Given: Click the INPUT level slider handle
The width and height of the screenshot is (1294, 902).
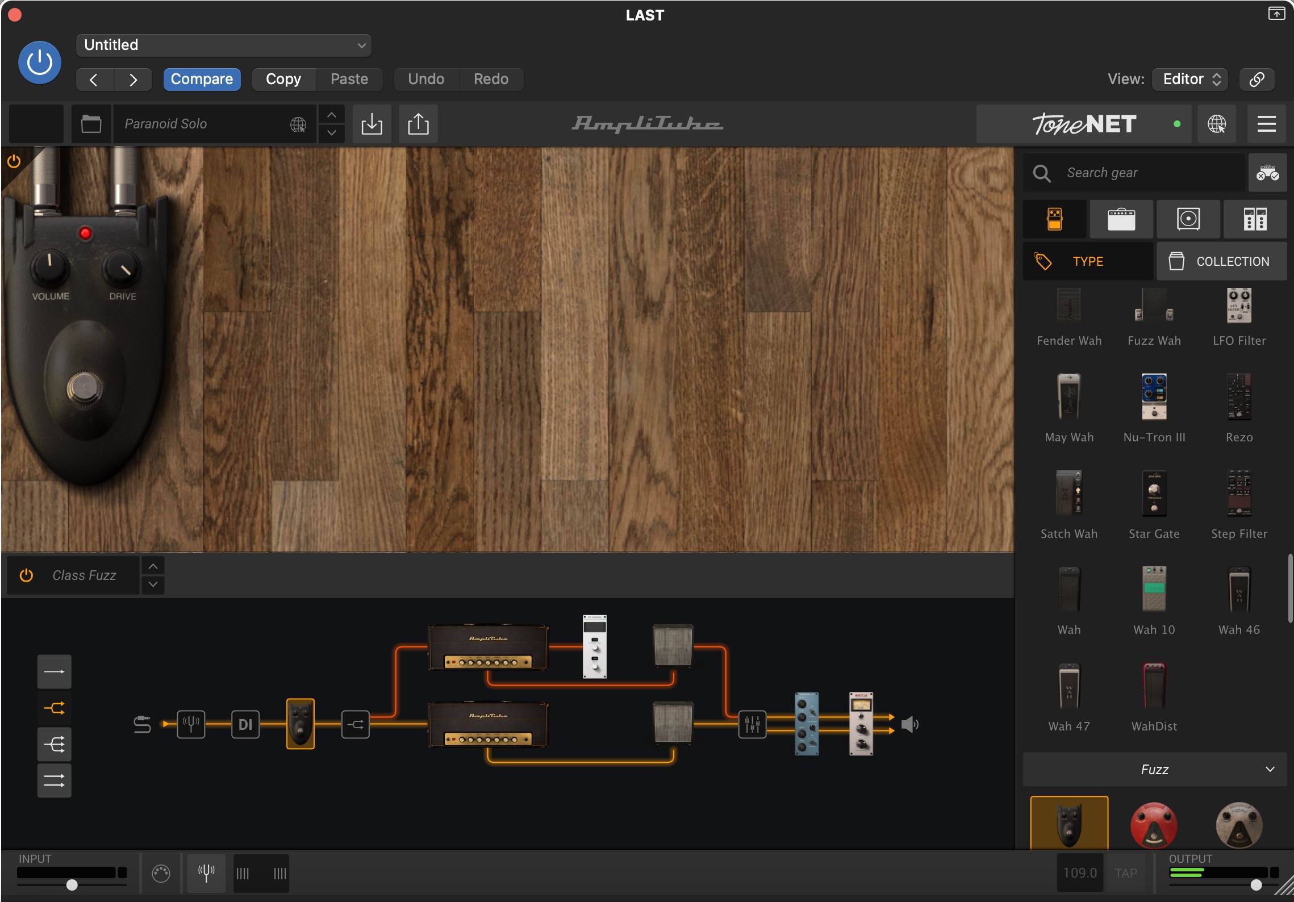Looking at the screenshot, I should [x=72, y=885].
